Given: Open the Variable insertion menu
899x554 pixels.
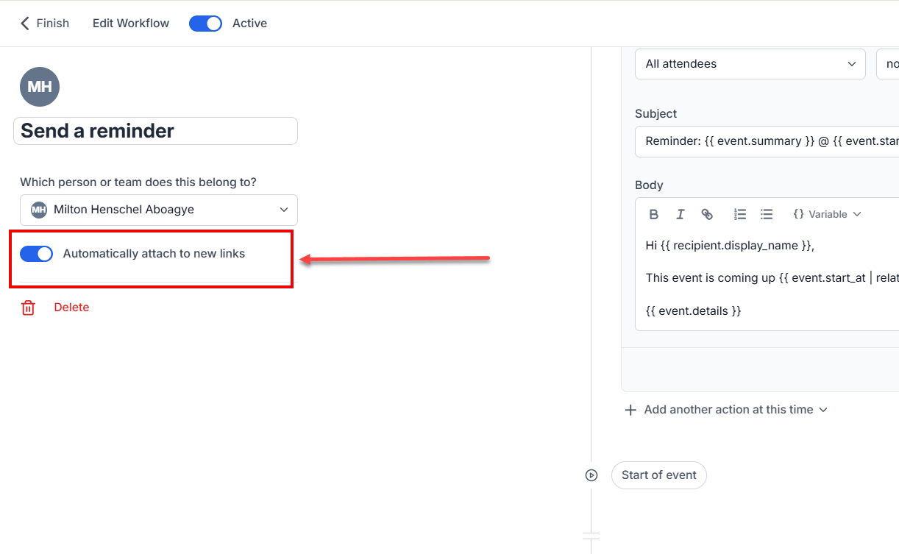Looking at the screenshot, I should coord(826,214).
